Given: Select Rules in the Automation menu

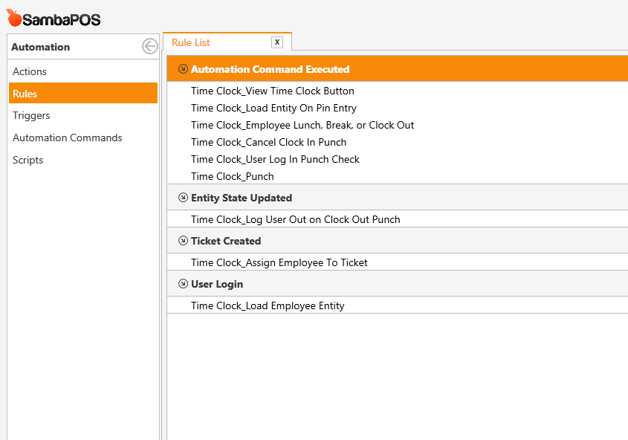Looking at the screenshot, I should pyautogui.click(x=25, y=94).
